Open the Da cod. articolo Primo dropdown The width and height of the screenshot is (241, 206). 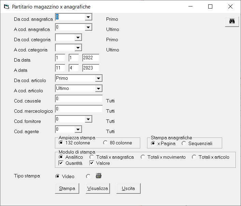(x=99, y=78)
